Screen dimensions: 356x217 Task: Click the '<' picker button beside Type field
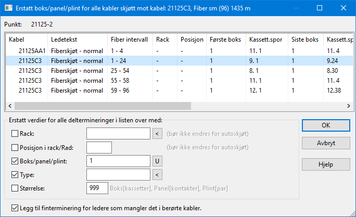157,174
